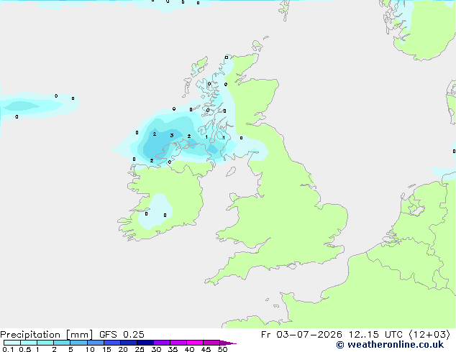Click legend tick label '30'
This screenshot has width=456, height=352.
coord(156,349)
